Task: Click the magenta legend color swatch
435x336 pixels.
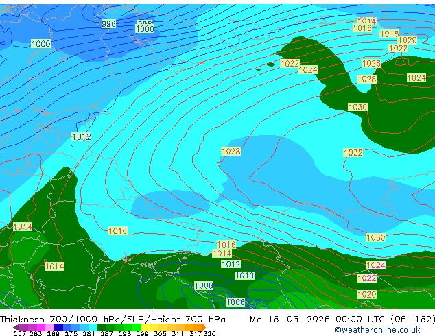Action: [x=41, y=327]
